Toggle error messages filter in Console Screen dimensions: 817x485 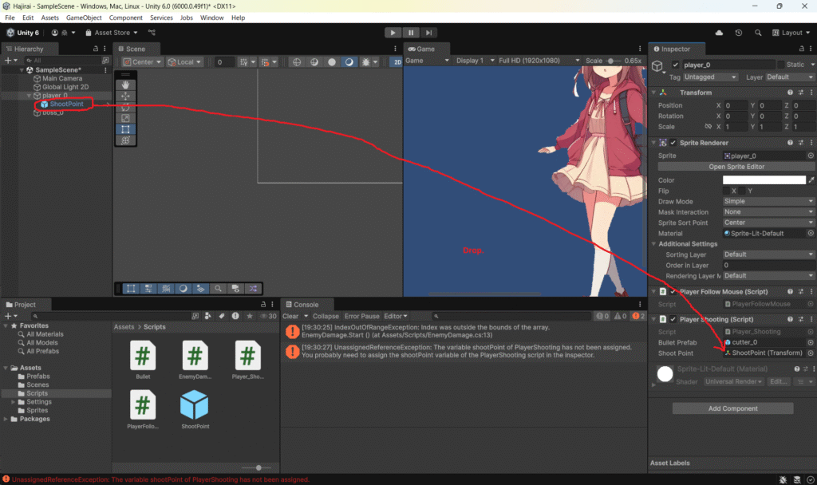tap(638, 316)
